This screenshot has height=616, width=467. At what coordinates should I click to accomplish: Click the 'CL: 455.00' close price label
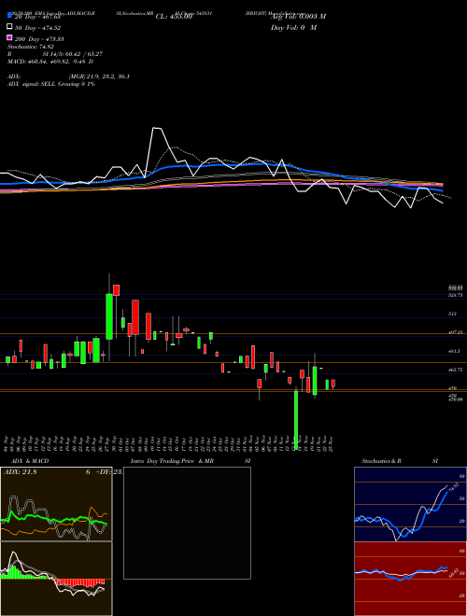[x=174, y=17]
